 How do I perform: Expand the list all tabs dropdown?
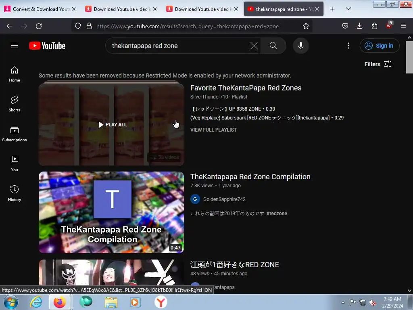(348, 9)
